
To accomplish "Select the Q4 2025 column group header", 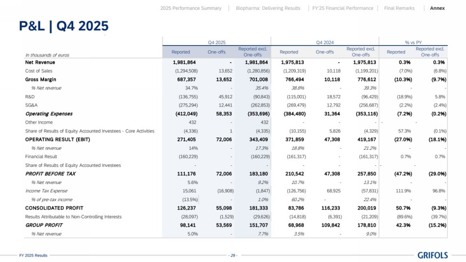I will (x=216, y=43).
